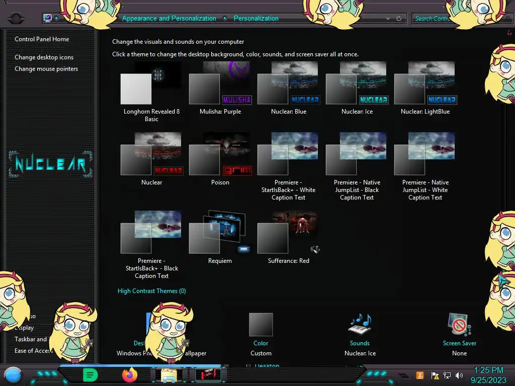This screenshot has width=515, height=386.
Task: Click the Color link
Action: (261, 343)
